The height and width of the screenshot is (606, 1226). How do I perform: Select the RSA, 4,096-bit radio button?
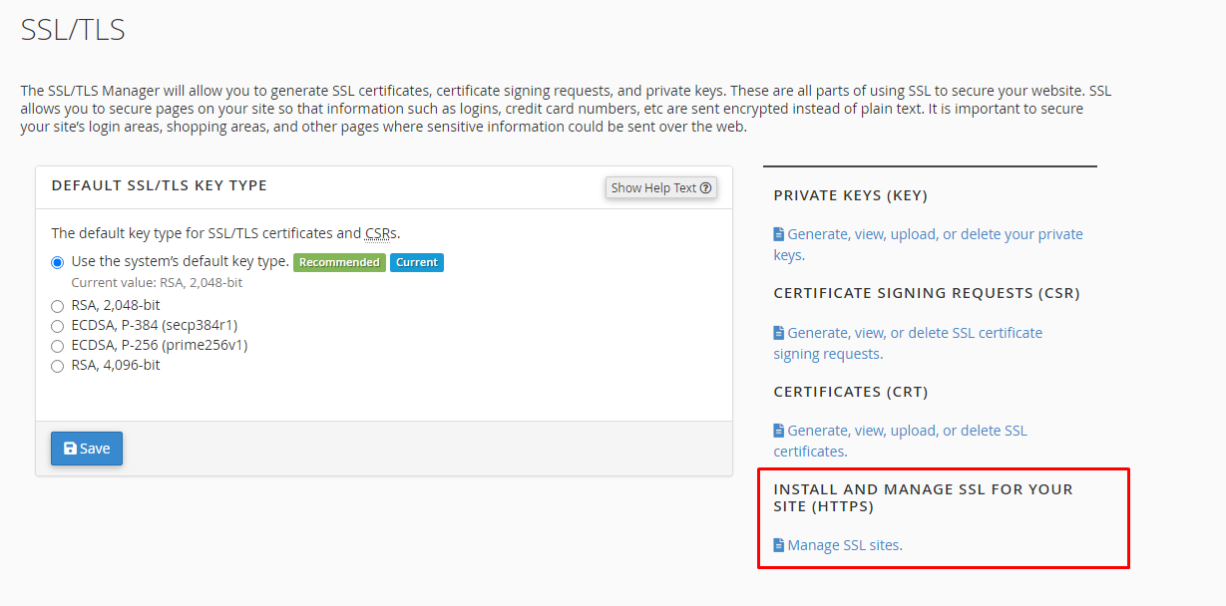pos(57,366)
